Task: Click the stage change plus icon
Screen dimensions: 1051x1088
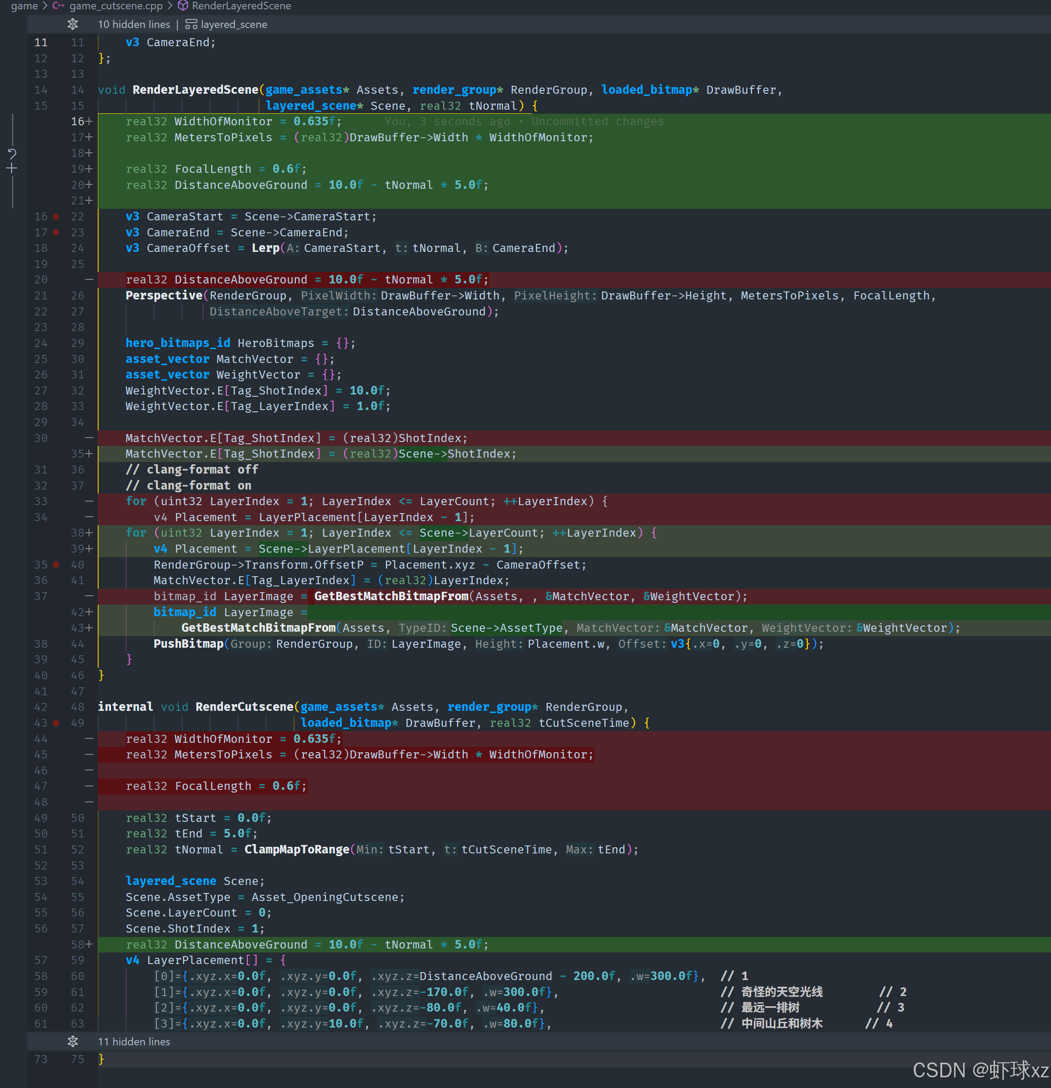Action: click(x=12, y=168)
